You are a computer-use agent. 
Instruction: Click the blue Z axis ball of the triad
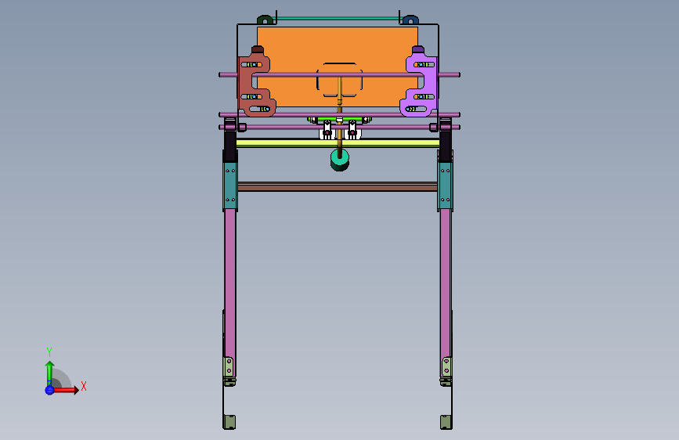coord(49,390)
